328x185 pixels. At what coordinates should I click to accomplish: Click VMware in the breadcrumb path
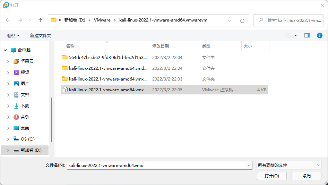pyautogui.click(x=102, y=20)
